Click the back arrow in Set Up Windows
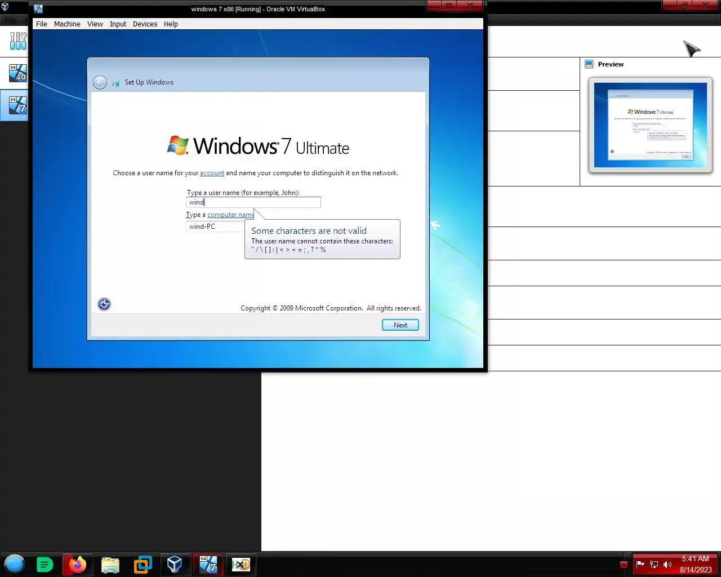Screen dimensions: 721x577 point(100,82)
